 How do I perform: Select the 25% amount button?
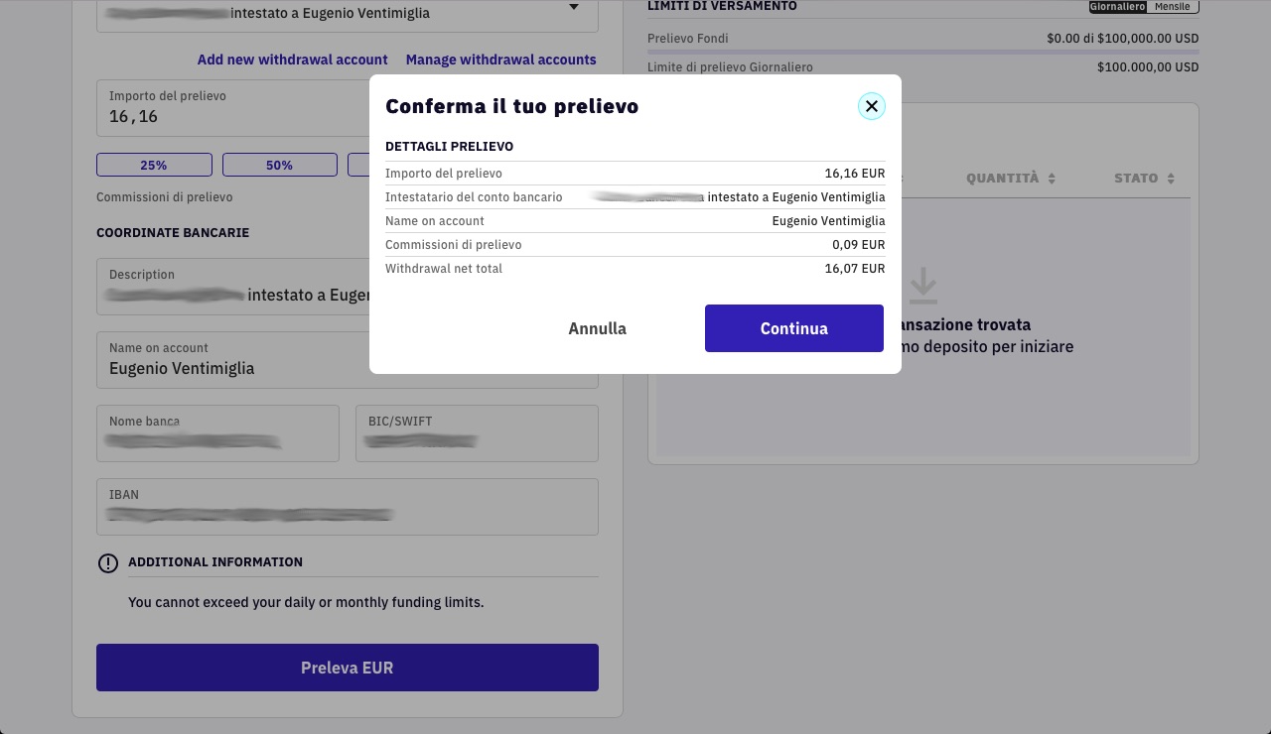(154, 165)
